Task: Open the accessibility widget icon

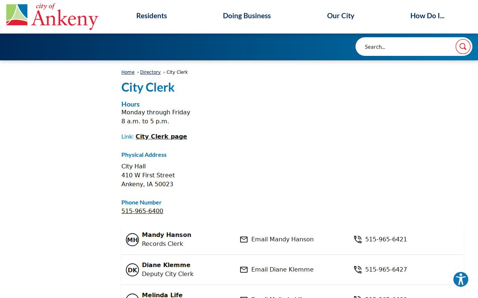Action: [461, 279]
